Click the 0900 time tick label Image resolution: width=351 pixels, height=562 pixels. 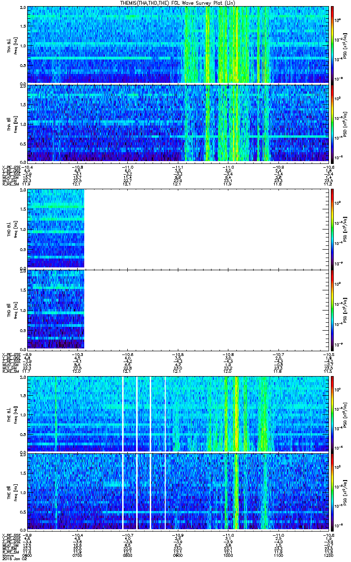(178, 555)
